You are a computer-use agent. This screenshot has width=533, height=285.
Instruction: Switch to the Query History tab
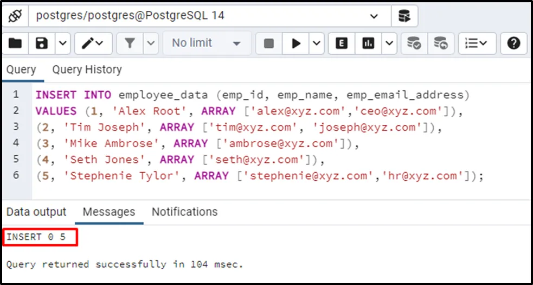tap(87, 69)
